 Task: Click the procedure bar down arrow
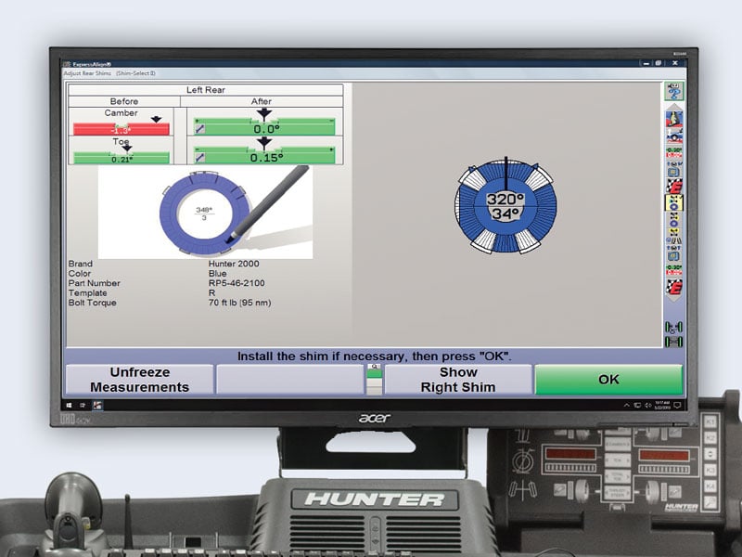[674, 299]
